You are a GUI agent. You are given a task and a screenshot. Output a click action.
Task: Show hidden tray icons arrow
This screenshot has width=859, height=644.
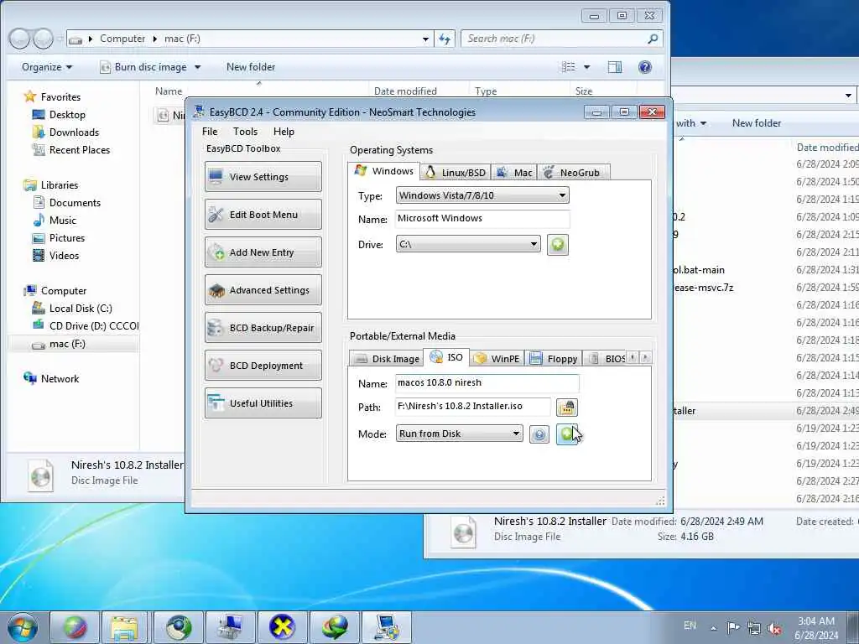pyautogui.click(x=713, y=628)
